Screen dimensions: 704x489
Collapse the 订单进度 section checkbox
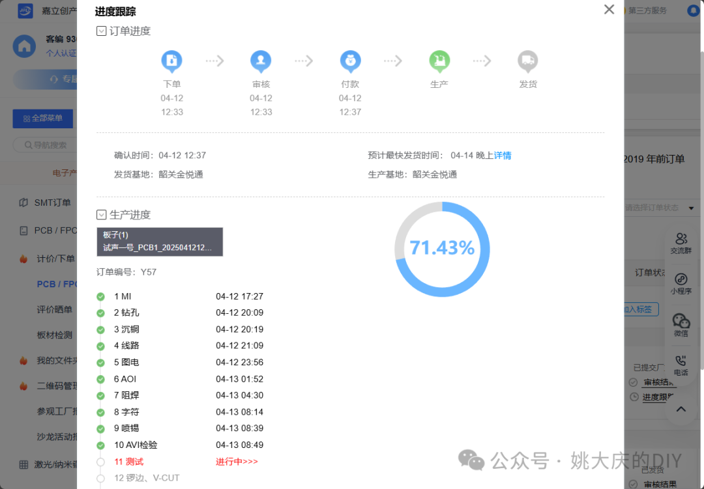click(102, 31)
